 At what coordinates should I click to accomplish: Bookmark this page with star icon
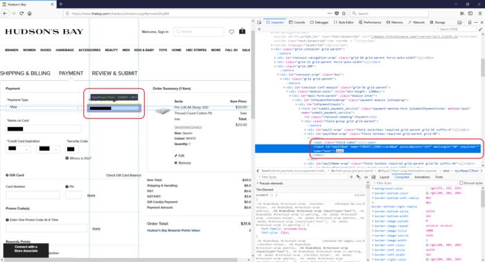tap(344, 13)
